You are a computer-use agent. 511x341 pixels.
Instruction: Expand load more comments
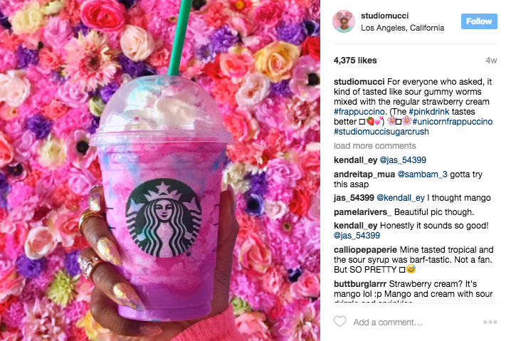click(x=375, y=146)
